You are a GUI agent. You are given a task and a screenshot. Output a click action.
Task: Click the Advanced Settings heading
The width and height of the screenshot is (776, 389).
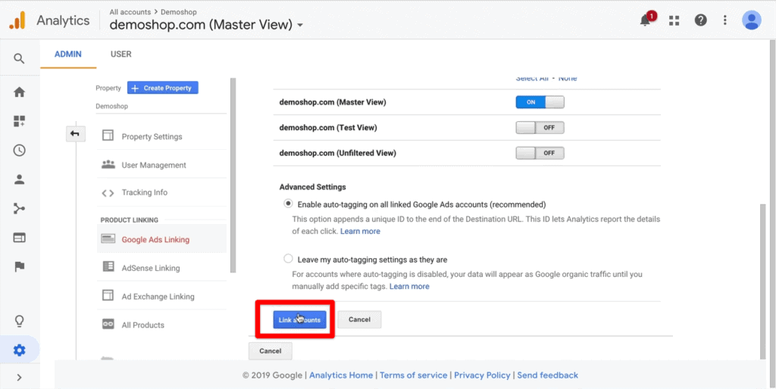(312, 188)
